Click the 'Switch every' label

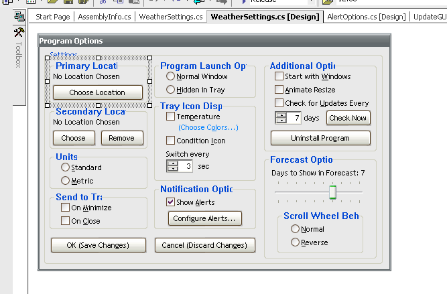click(x=188, y=154)
